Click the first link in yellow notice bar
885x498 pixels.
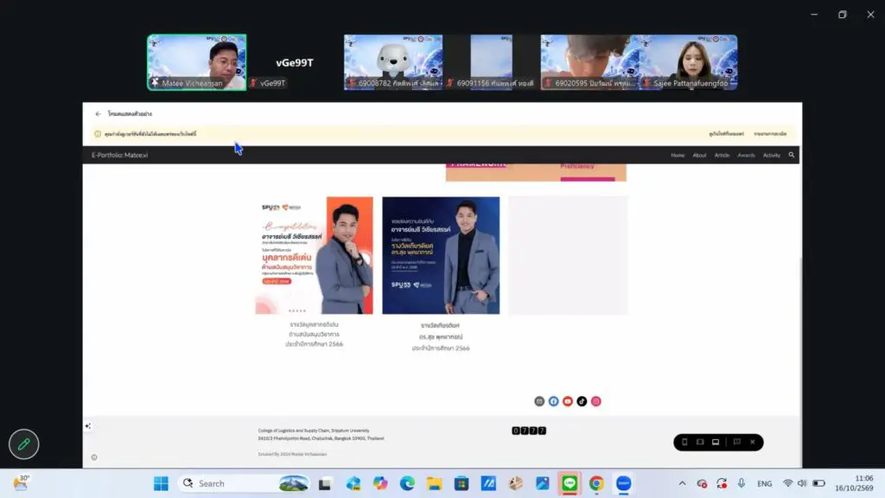pos(726,134)
